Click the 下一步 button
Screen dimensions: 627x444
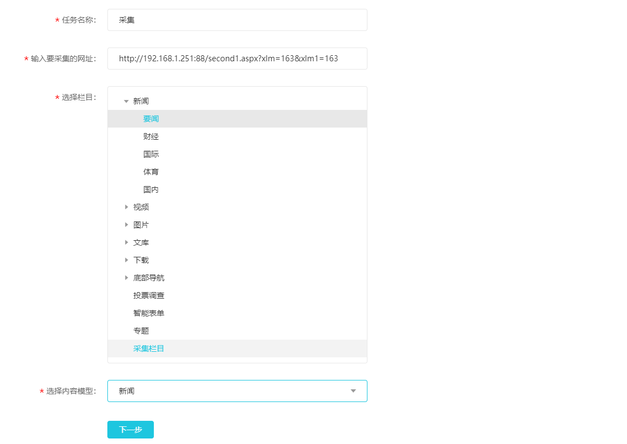pyautogui.click(x=131, y=430)
